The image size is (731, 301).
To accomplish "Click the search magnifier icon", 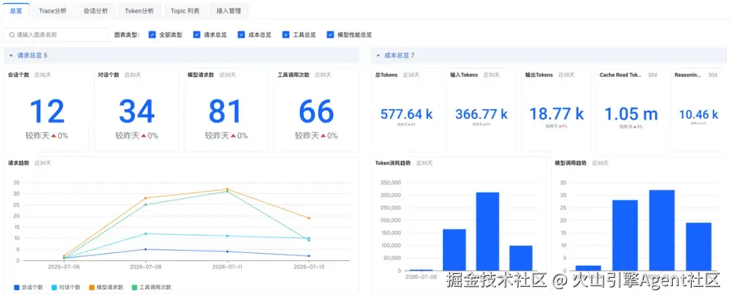I will click(12, 34).
